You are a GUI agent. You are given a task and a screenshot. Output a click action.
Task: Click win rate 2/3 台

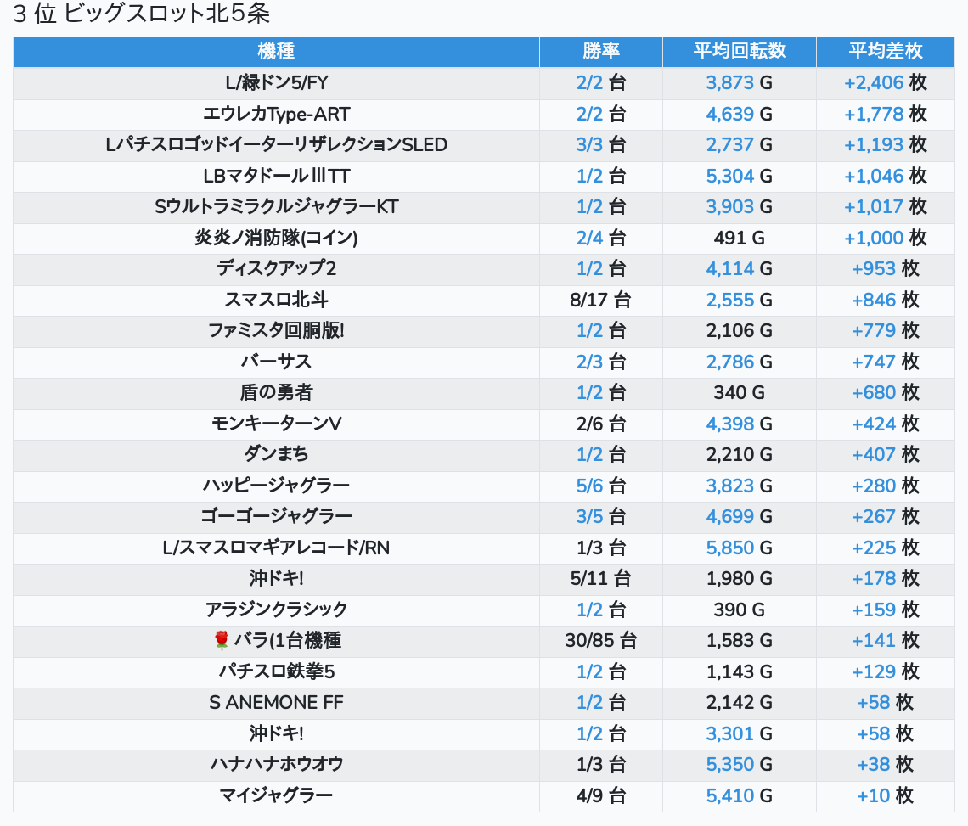(x=600, y=362)
